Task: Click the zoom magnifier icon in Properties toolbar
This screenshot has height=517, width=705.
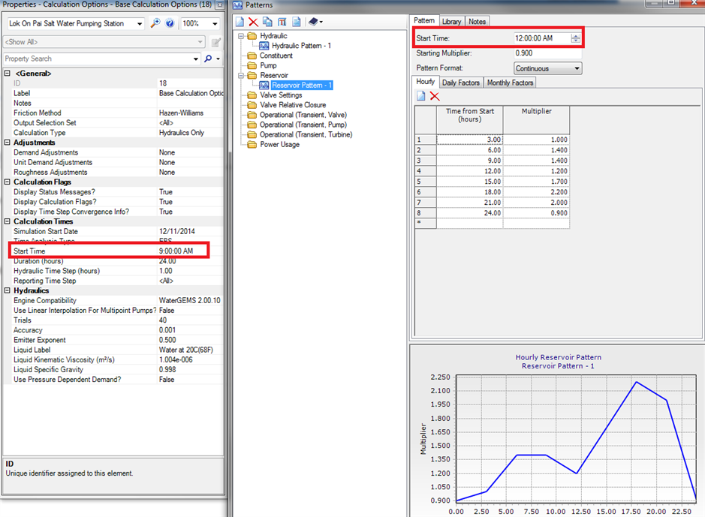Action: 155,23
